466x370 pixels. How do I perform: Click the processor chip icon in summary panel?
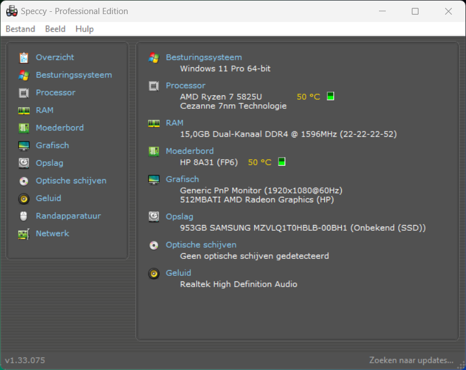[154, 86]
